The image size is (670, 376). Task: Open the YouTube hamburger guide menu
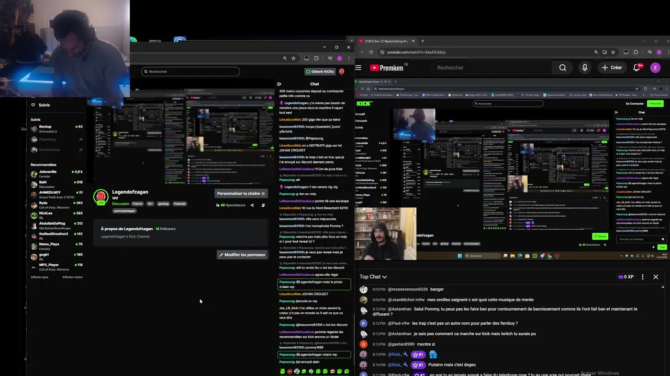[359, 67]
